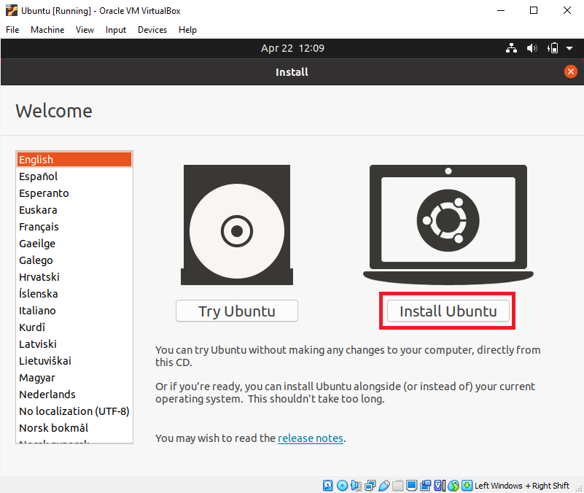Click the hard disk activity status icon
The image size is (584, 493).
click(x=328, y=485)
